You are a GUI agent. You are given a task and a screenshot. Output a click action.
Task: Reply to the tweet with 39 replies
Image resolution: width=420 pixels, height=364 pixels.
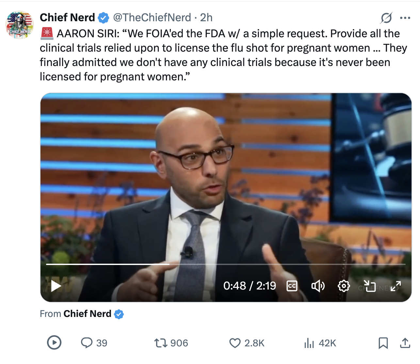coord(87,343)
